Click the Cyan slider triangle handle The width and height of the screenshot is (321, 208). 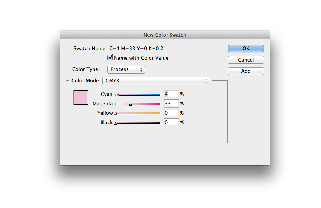click(117, 95)
